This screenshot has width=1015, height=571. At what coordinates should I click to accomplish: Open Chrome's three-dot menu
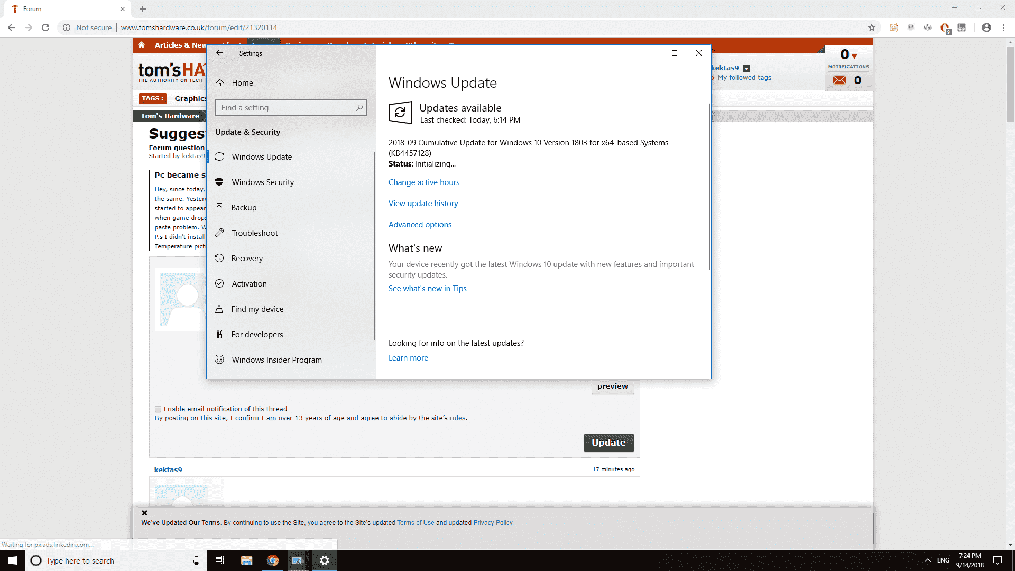1003,27
